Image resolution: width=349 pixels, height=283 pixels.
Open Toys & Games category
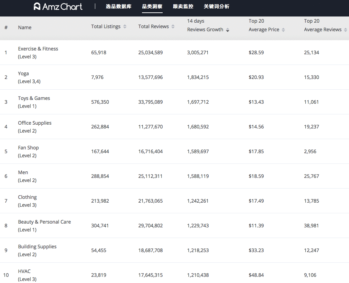click(34, 98)
